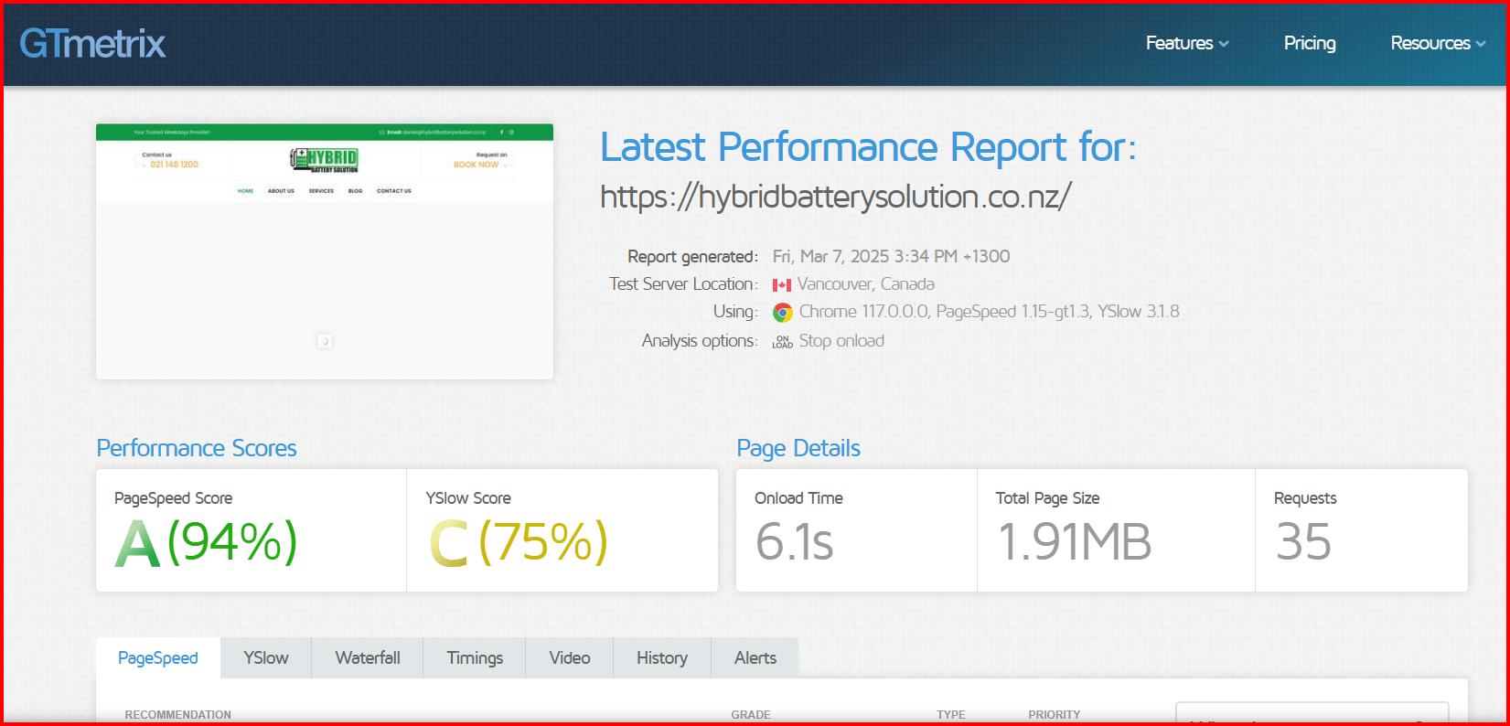Click the PRIORITY column header
1510x726 pixels.
pyautogui.click(x=1055, y=715)
